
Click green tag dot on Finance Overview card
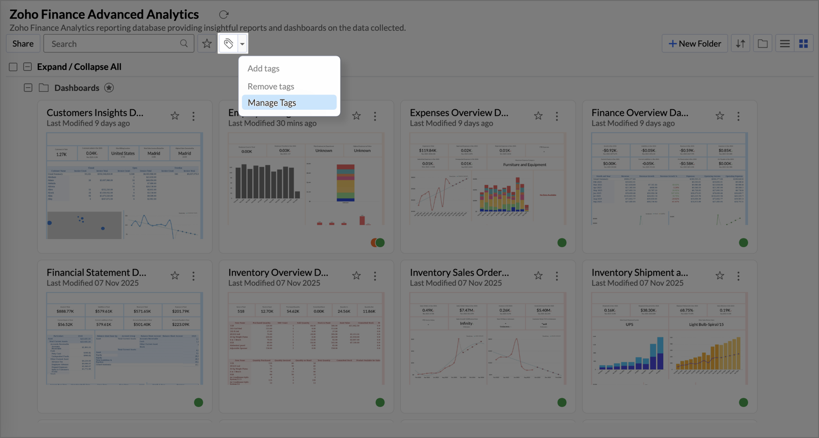(743, 242)
